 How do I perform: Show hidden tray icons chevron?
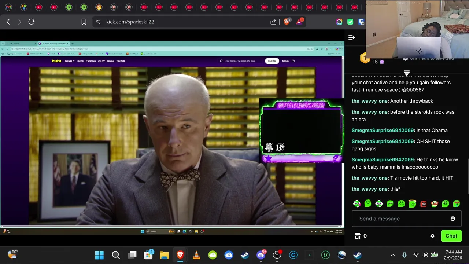tap(393, 255)
